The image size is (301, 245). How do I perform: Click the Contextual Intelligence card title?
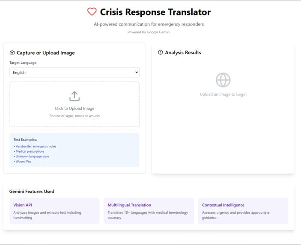pos(223,205)
